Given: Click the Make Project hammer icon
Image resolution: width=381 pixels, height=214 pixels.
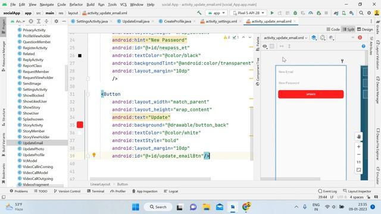Looking at the screenshot, I should tap(199, 13).
